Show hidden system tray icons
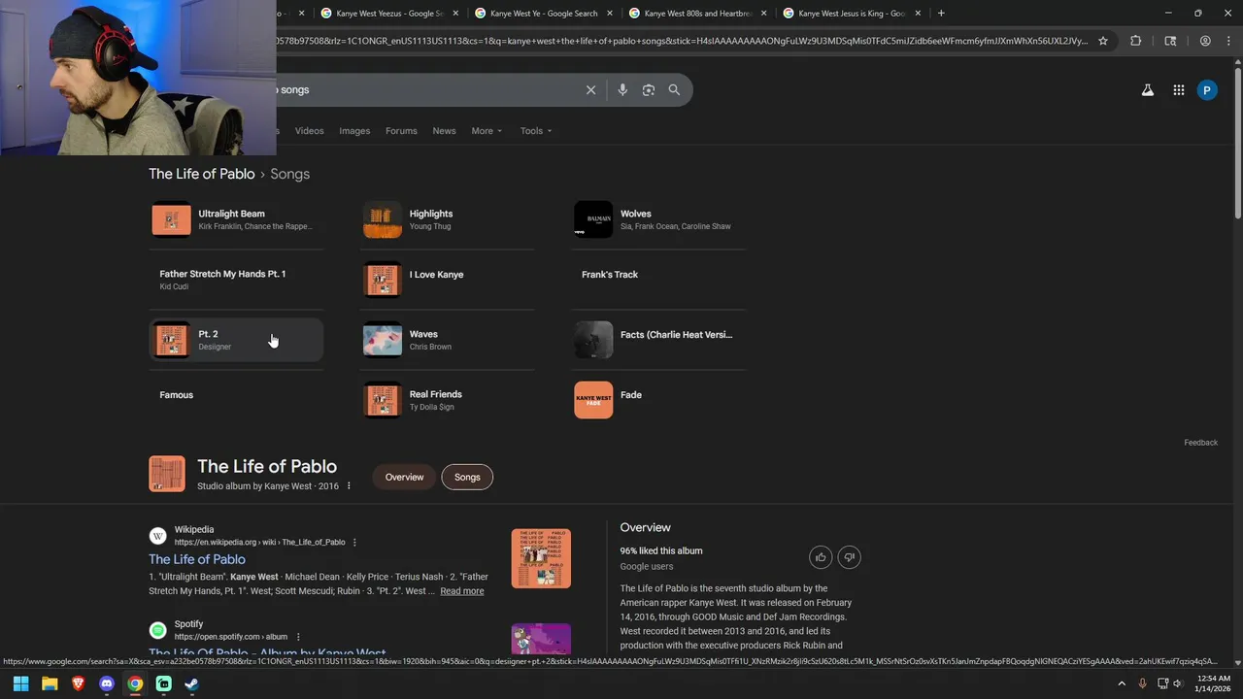Image resolution: width=1243 pixels, height=699 pixels. pos(1122,683)
